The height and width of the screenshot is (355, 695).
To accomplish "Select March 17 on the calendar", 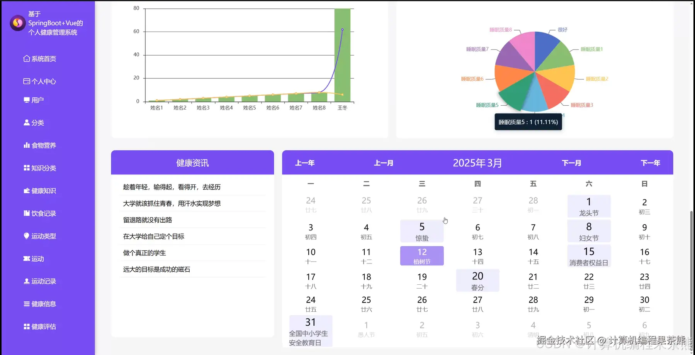I will pyautogui.click(x=311, y=281).
